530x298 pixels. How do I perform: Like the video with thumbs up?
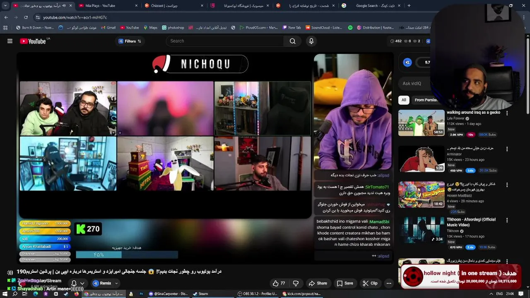279,284
